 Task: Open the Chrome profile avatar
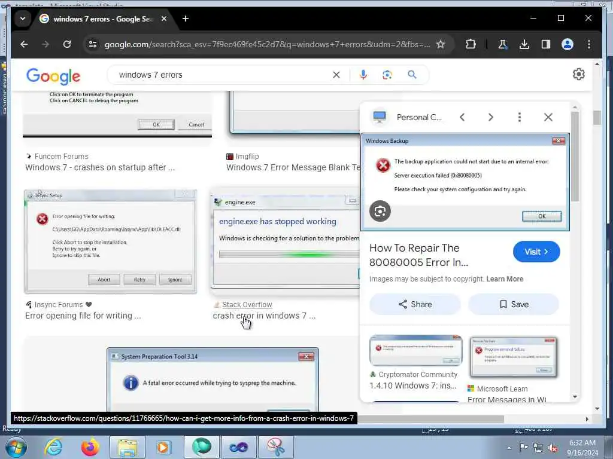[x=568, y=44]
